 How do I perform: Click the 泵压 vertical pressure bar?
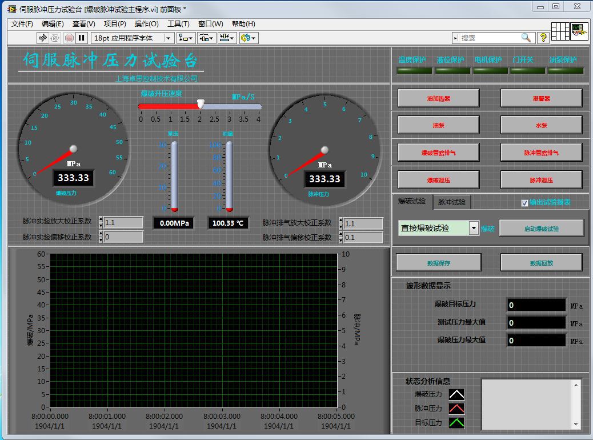[174, 176]
